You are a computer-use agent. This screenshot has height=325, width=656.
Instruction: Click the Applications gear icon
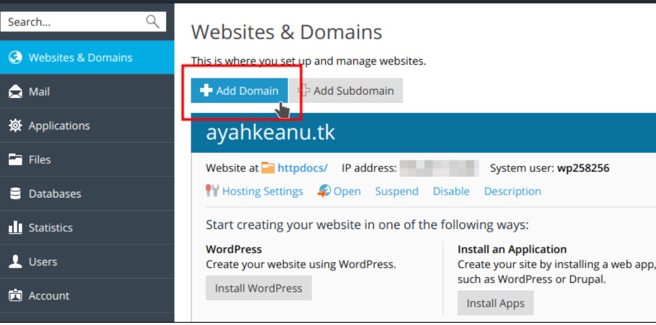click(x=15, y=125)
